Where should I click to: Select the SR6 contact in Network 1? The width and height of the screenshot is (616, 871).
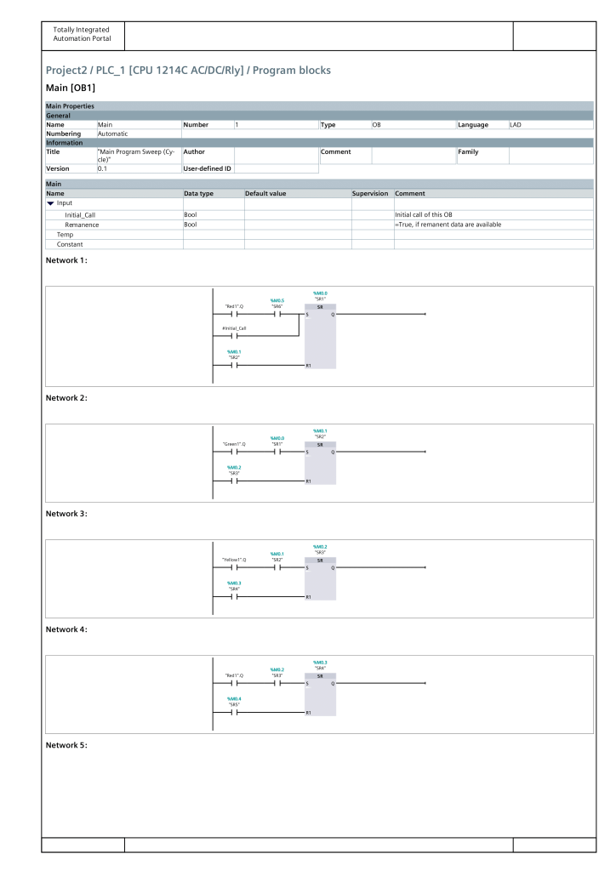[277, 314]
